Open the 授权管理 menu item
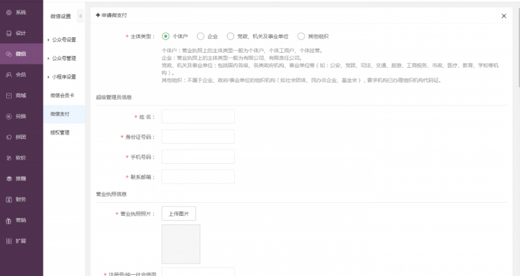The height and width of the screenshot is (276, 520). point(60,132)
